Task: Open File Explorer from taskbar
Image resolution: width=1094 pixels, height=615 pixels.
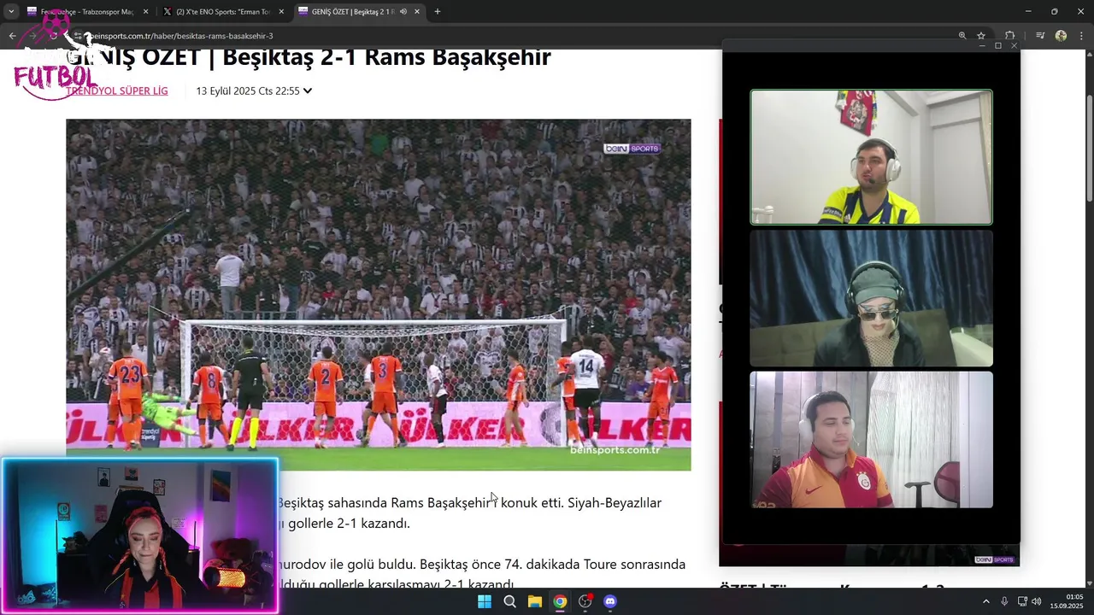Action: click(x=534, y=601)
